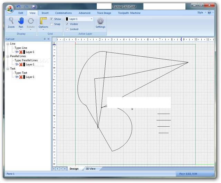The image size is (221, 183).
Task: Hide the Parallel Lines item via eye icon
Action: point(17,65)
